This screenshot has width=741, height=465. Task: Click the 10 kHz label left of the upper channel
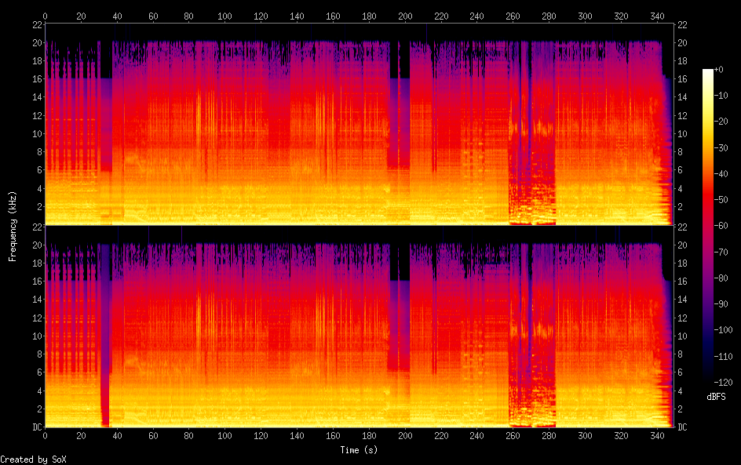coord(36,133)
